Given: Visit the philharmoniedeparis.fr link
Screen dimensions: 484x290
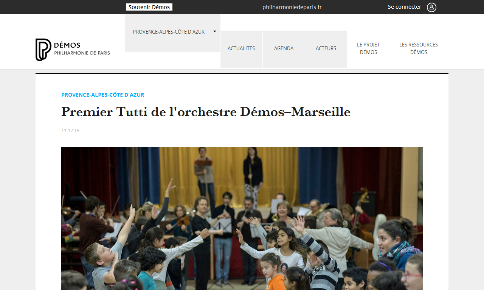Looking at the screenshot, I should [292, 7].
